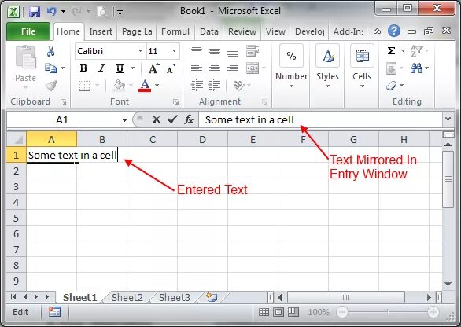This screenshot has height=327, width=461.
Task: Click the Borders icon in Font group
Action: [85, 86]
